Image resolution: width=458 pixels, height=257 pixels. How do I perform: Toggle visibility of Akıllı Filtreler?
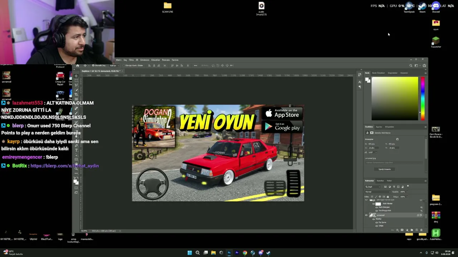(x=374, y=204)
